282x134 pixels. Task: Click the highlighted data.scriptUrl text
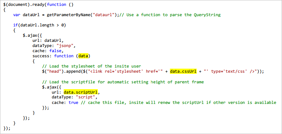[81, 93]
